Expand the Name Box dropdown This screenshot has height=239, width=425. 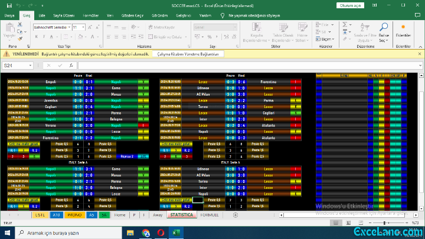click(x=30, y=66)
